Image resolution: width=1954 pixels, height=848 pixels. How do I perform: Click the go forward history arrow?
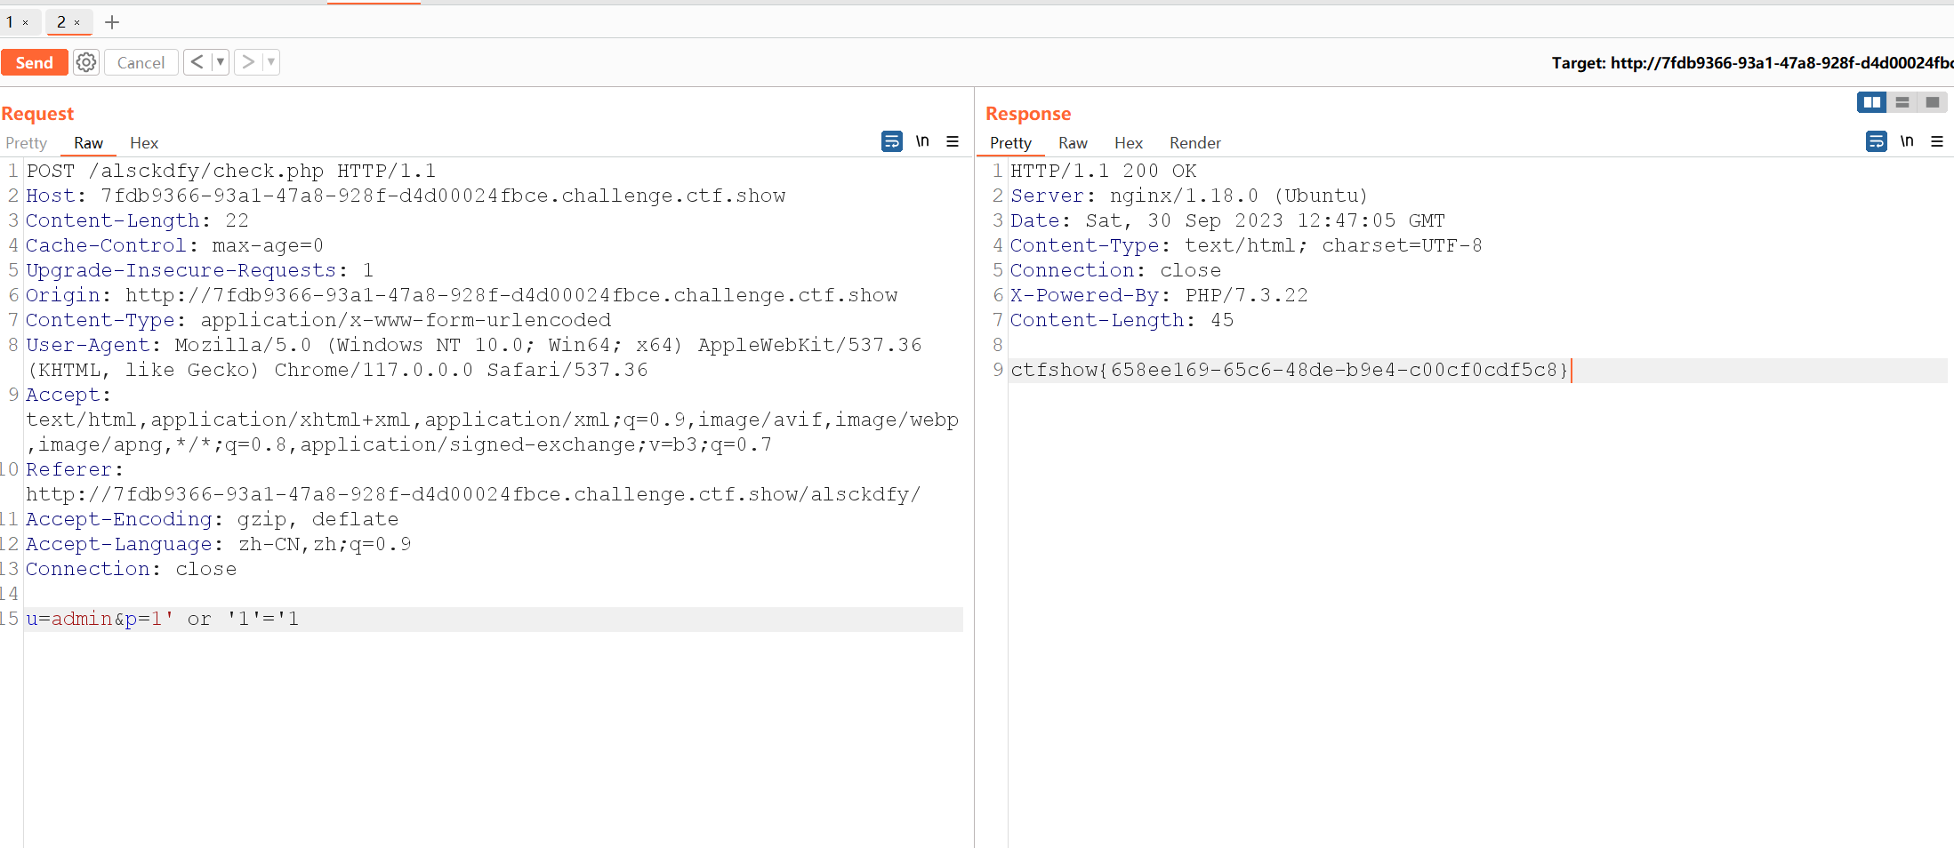point(248,62)
